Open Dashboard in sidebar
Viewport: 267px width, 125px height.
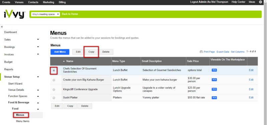11,32
